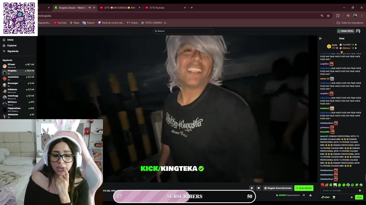Screen dimensions: 366x205
Task: Expand the gifter leaderboard chevron in chat
Action: pos(342,52)
